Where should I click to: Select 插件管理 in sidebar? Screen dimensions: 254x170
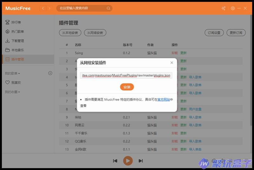pyautogui.click(x=28, y=59)
